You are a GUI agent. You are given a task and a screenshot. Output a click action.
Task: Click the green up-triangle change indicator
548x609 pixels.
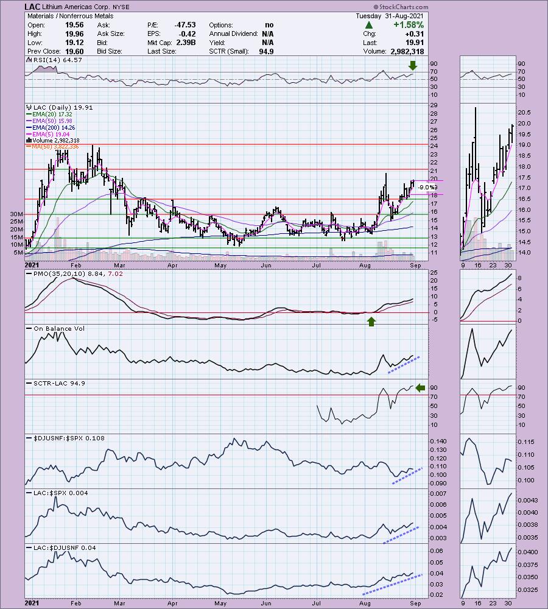369,25
